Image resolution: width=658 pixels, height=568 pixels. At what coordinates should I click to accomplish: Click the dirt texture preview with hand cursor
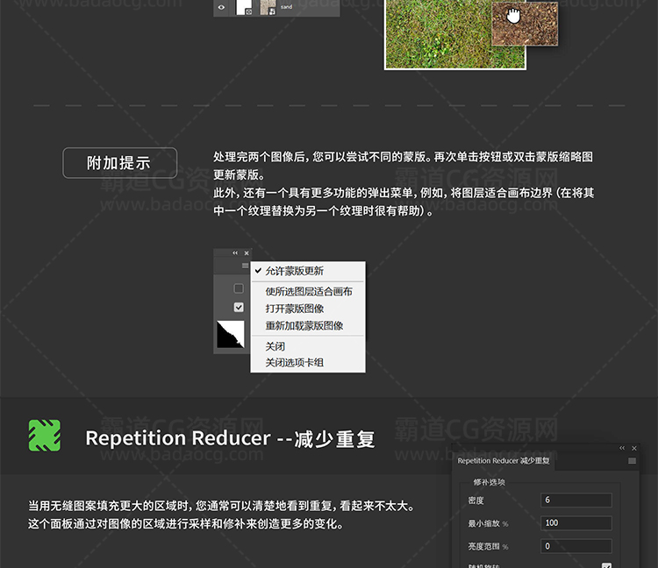point(525,23)
